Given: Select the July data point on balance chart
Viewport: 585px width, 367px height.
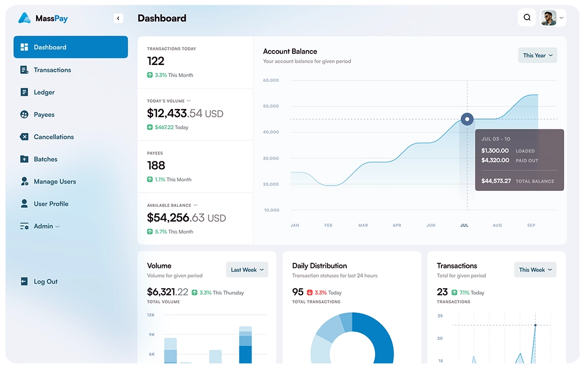Looking at the screenshot, I should 467,119.
